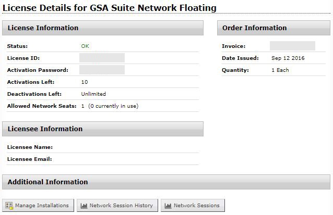This screenshot has height=215, width=333.
Task: Click the License Information section header
Action: click(103, 28)
